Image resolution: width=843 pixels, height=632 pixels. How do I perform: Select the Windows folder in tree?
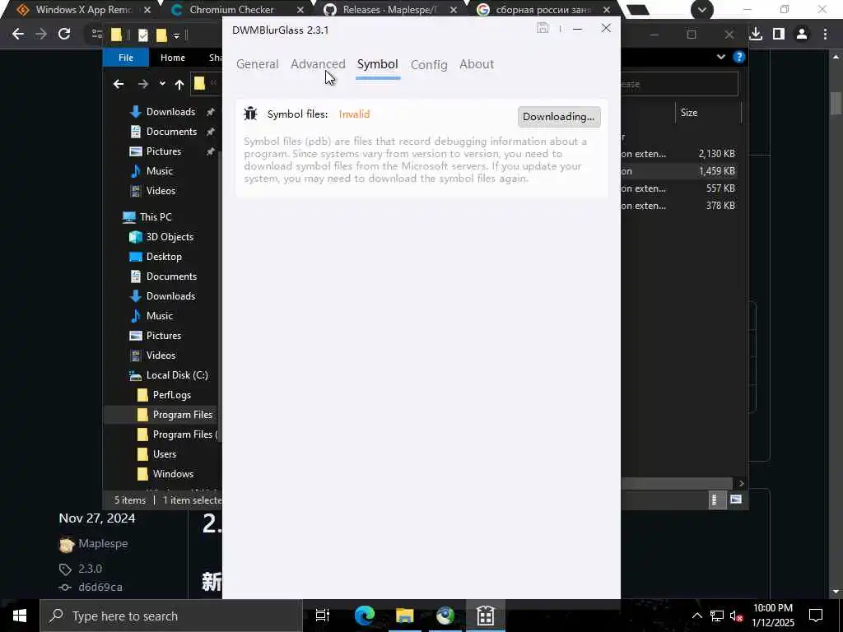(173, 474)
